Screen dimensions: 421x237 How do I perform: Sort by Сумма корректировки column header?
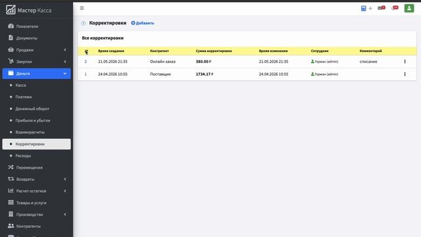pyautogui.click(x=214, y=51)
